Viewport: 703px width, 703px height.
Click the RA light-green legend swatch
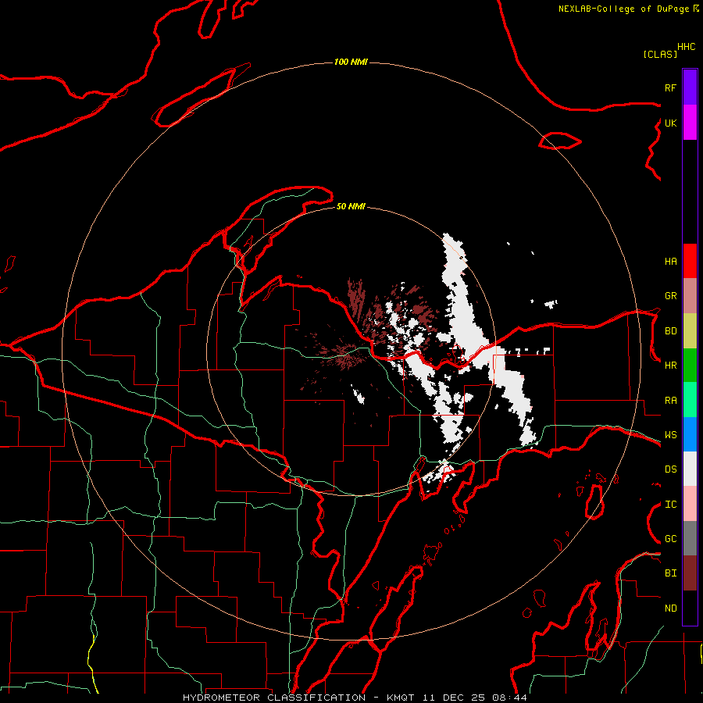(x=690, y=399)
